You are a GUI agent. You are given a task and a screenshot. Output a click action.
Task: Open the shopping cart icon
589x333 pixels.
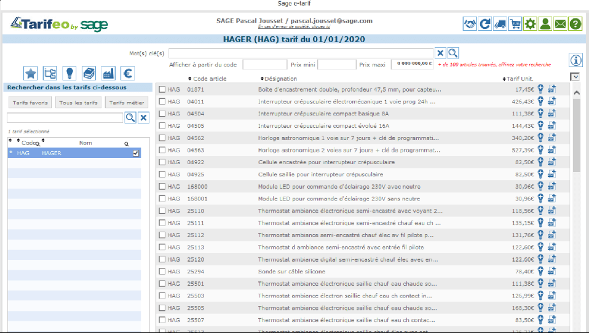pos(515,24)
